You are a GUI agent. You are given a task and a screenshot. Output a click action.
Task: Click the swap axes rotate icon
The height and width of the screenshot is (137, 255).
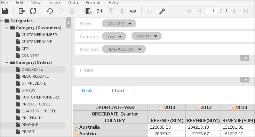(133, 11)
